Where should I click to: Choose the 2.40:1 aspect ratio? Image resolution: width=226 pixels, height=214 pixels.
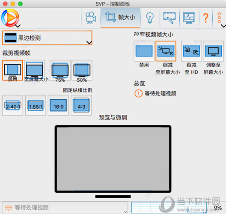point(12,105)
